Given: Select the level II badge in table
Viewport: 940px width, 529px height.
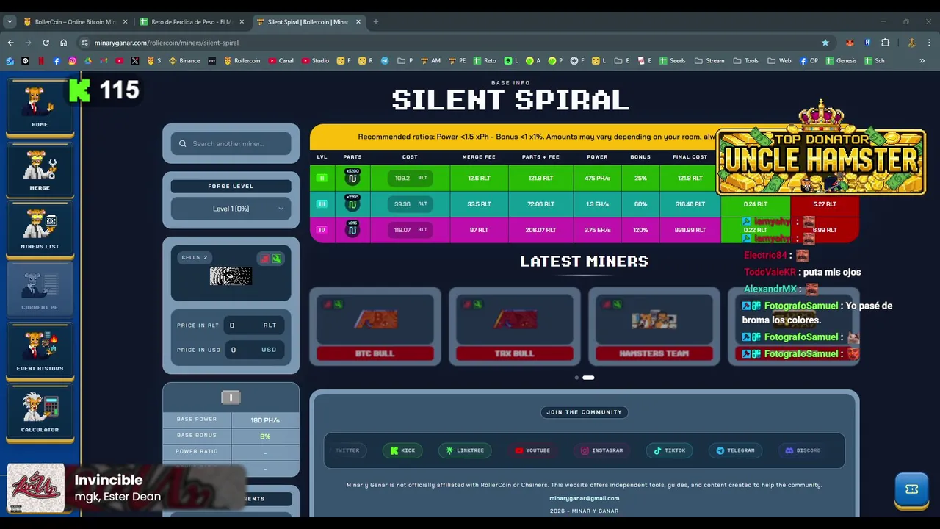Looking at the screenshot, I should coord(322,178).
